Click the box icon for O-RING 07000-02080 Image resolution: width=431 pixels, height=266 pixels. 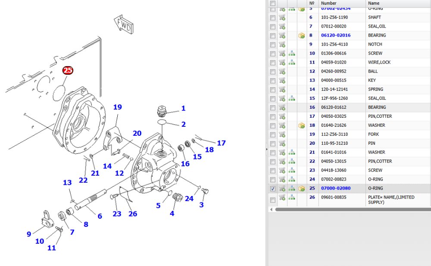click(x=302, y=189)
